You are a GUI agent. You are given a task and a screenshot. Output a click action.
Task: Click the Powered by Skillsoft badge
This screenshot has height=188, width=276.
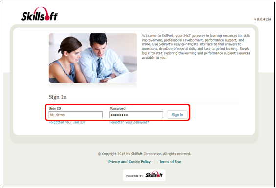click(x=144, y=175)
